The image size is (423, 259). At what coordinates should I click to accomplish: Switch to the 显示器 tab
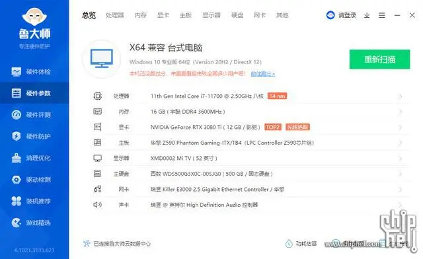(211, 15)
